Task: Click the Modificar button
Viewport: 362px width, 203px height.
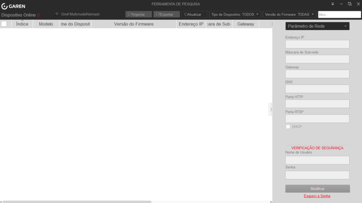Action: point(317,189)
